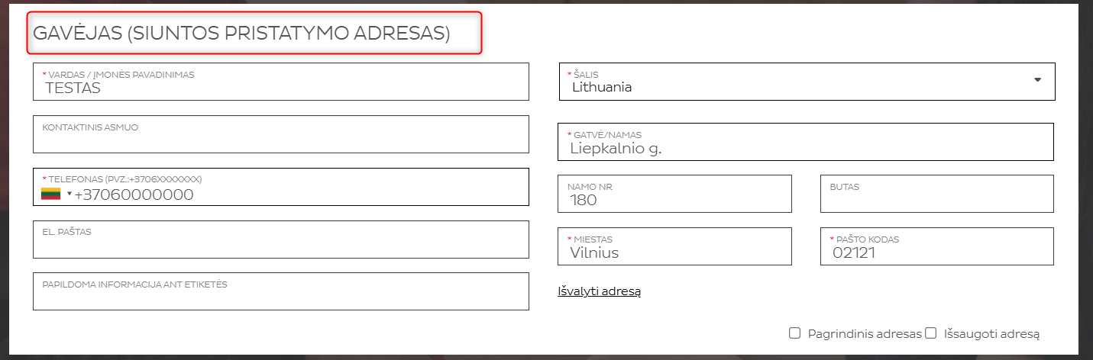The height and width of the screenshot is (360, 1093).
Task: Focus the Pašto kodas field
Action: [936, 247]
